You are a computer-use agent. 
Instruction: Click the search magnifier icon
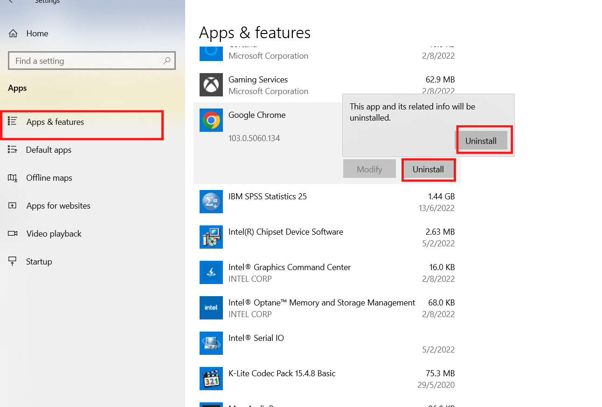[x=167, y=61]
